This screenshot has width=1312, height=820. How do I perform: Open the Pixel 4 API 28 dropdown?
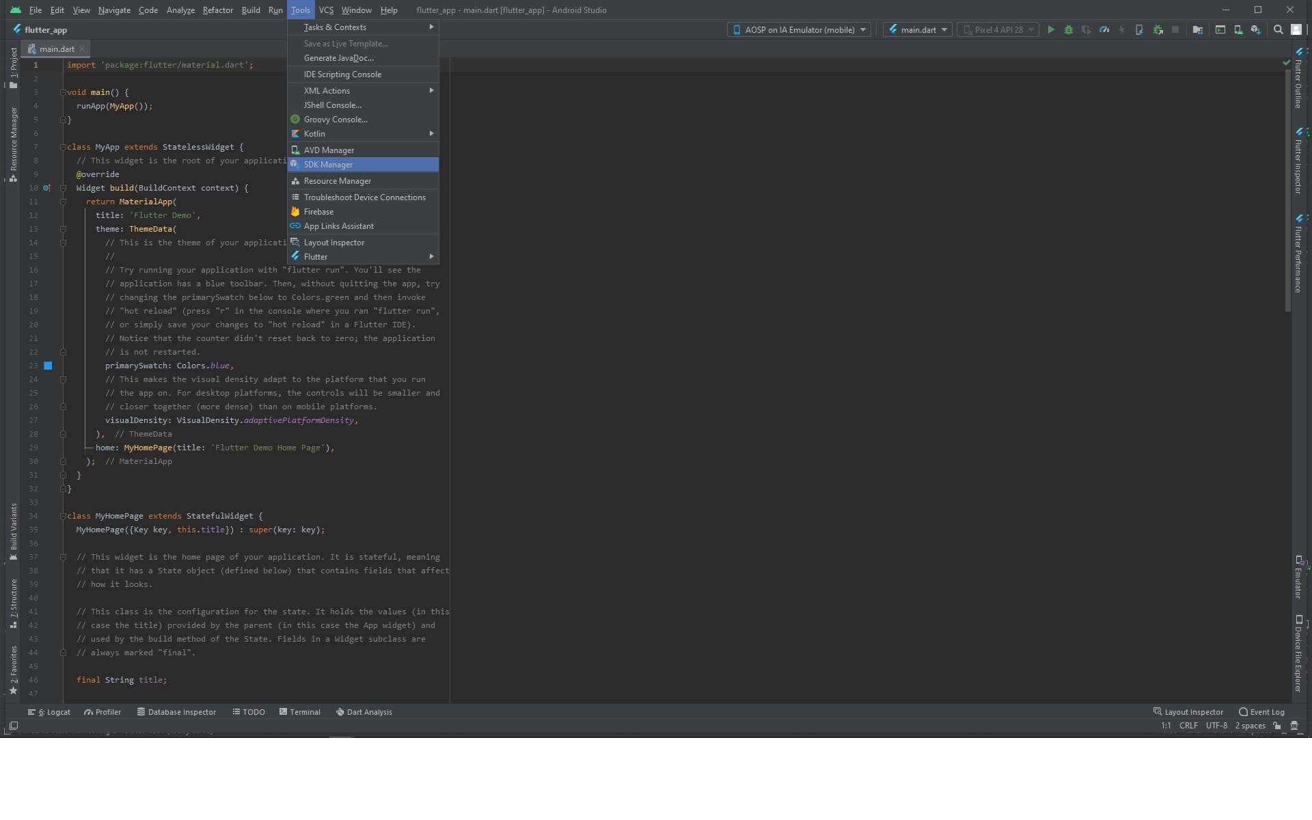point(998,29)
